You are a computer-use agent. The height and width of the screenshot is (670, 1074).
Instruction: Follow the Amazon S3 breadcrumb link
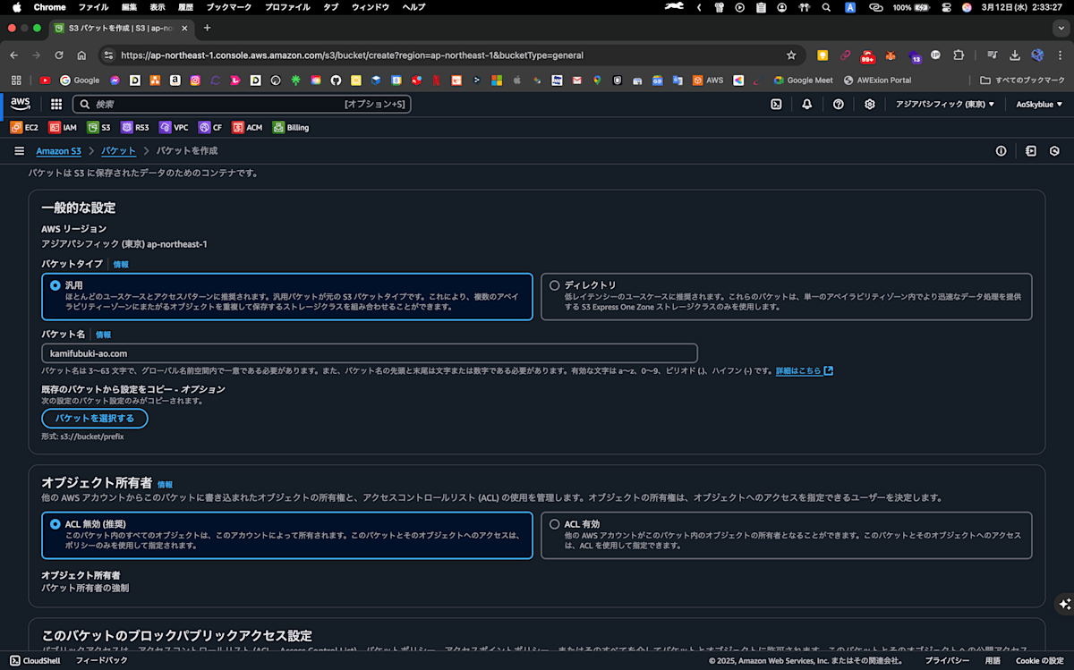point(58,151)
